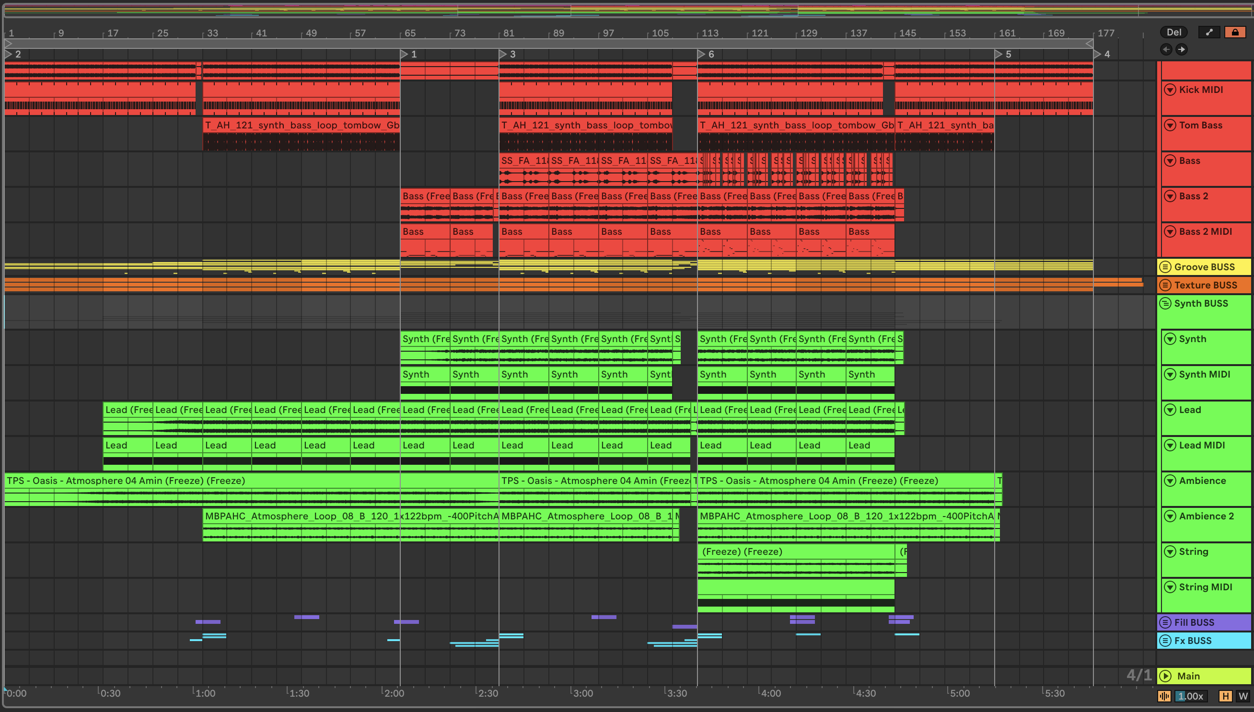
Task: Unfold the Kick MIDI track
Action: click(x=1170, y=90)
